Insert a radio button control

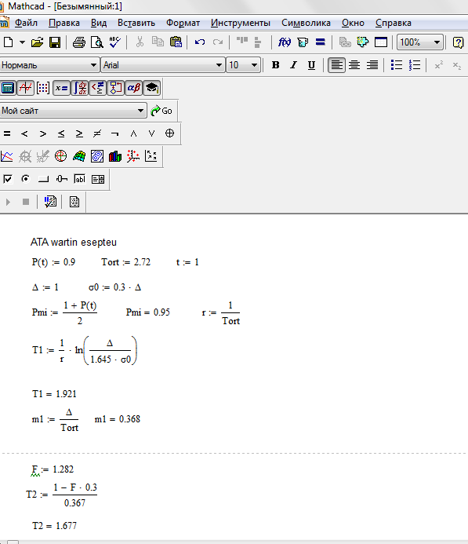click(25, 179)
